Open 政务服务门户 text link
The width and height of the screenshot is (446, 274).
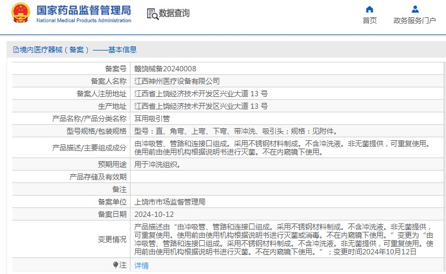point(415,21)
